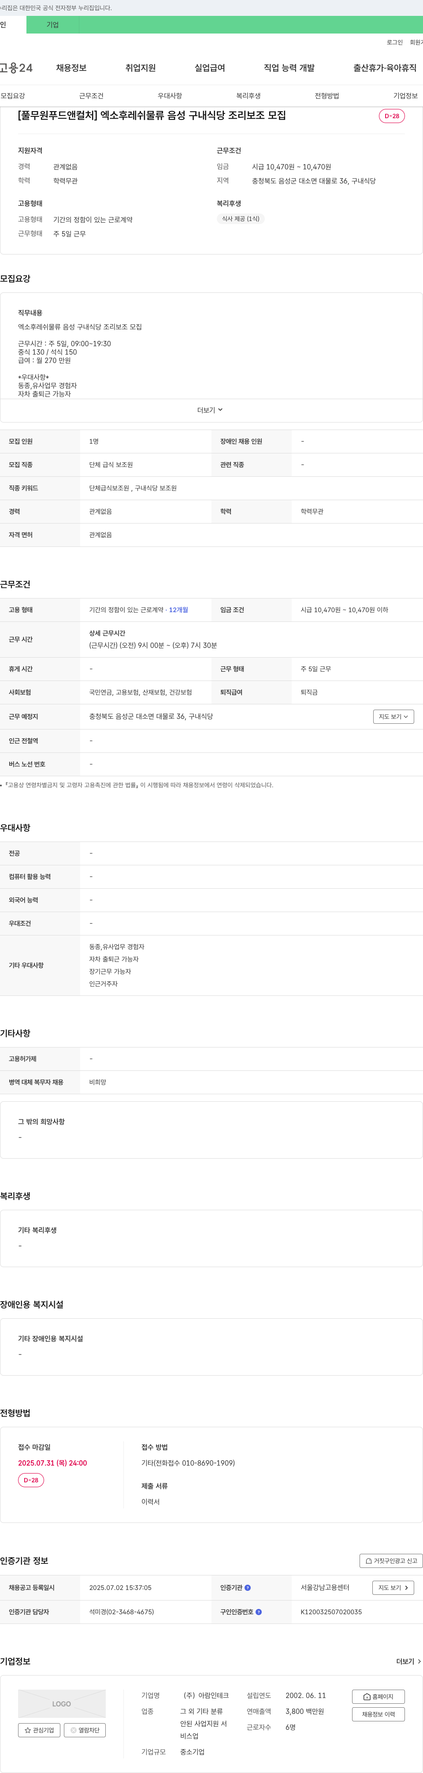Jump to 복리후생 section tab
Viewport: 423px width, 1773px height.
pos(249,96)
